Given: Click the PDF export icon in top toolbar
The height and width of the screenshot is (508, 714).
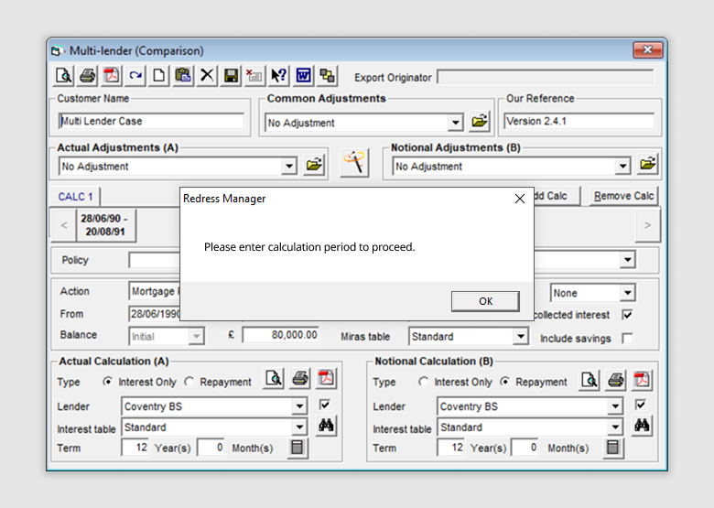Looking at the screenshot, I should coord(111,76).
